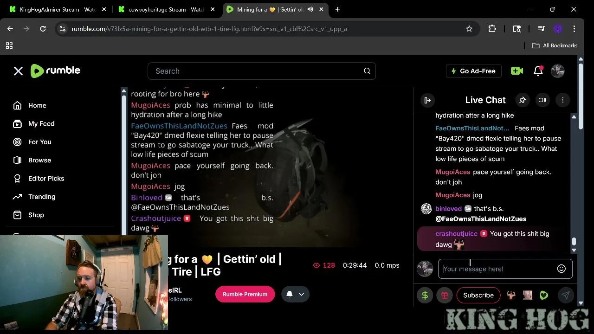The width and height of the screenshot is (594, 334).
Task: Toggle channel notification bell
Action: pyautogui.click(x=290, y=294)
